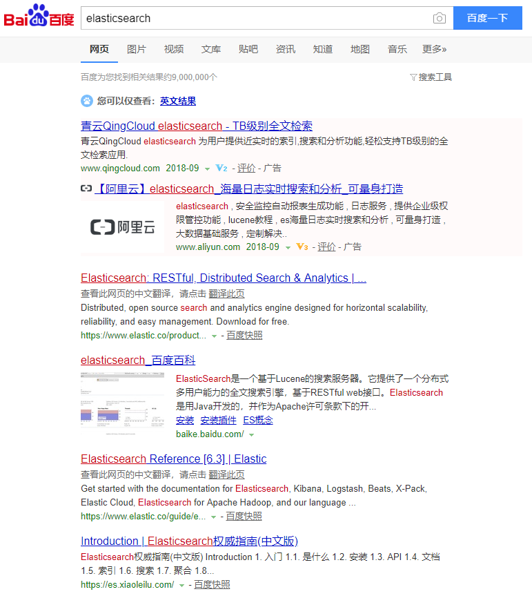Open the Baidu Baike elasticsearch thumbnail image

point(122,404)
